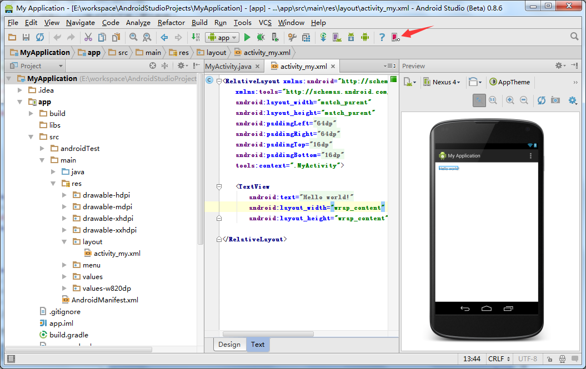Select AndroidManifest.xml in the project tree
Viewport: 586px width, 369px height.
(x=100, y=300)
